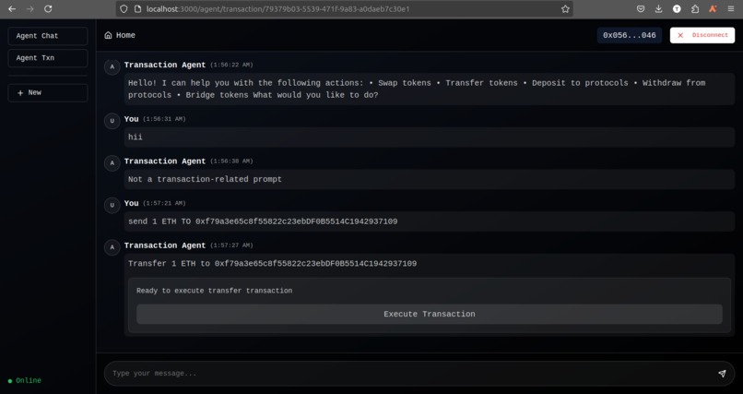Click Execute Transaction button
The width and height of the screenshot is (743, 394).
pos(430,314)
